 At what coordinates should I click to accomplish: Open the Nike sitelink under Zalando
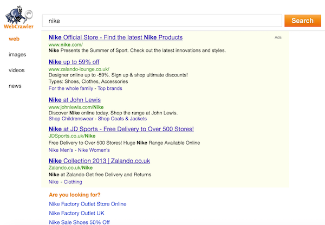click(54, 182)
